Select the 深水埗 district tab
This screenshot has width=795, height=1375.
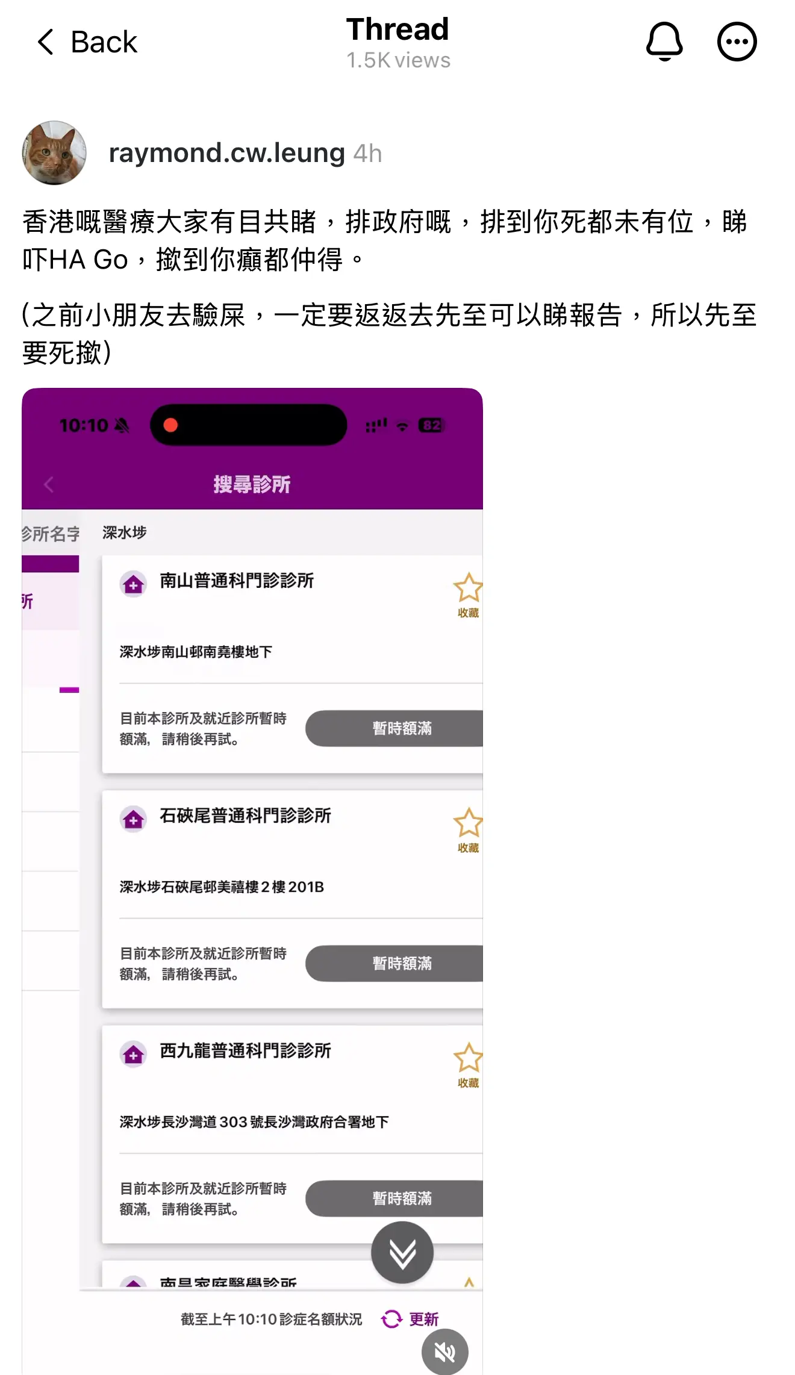[125, 532]
